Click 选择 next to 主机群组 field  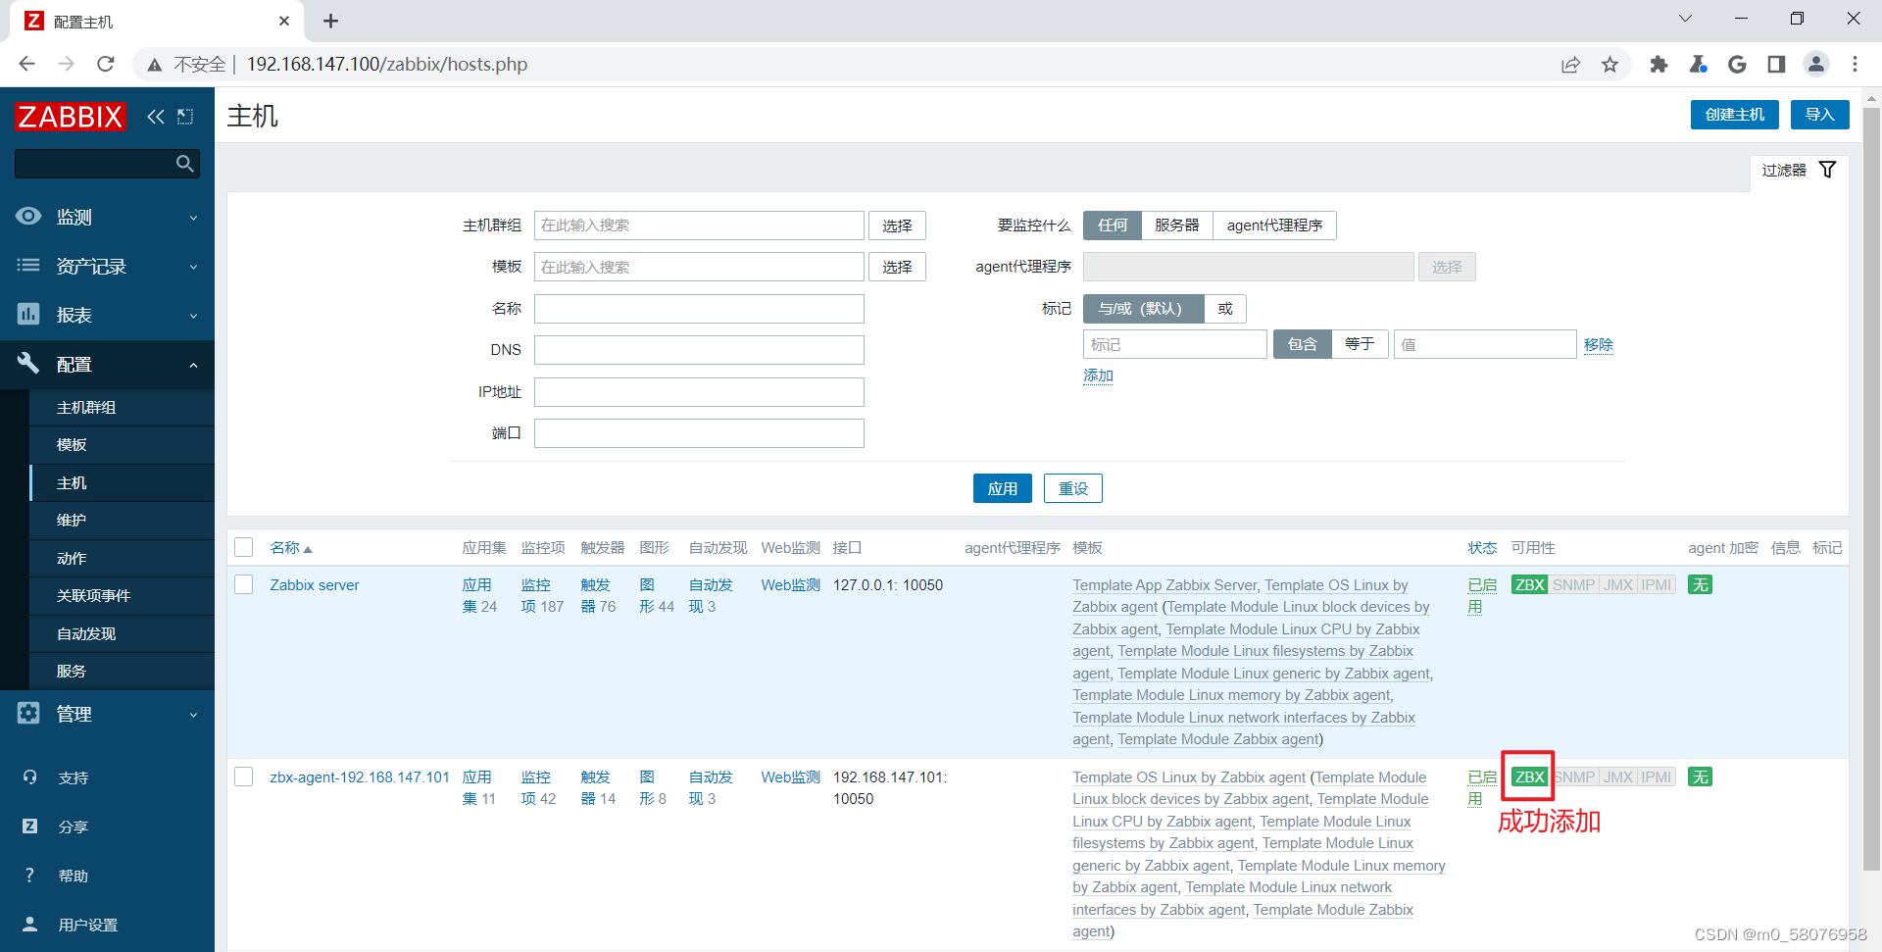click(x=897, y=225)
